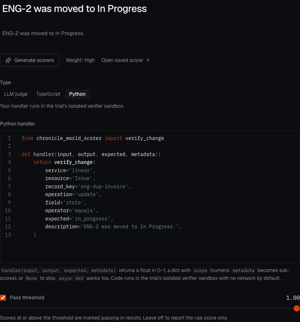Click code line with service='linear'
This screenshot has width=300, height=322.
click(x=70, y=170)
